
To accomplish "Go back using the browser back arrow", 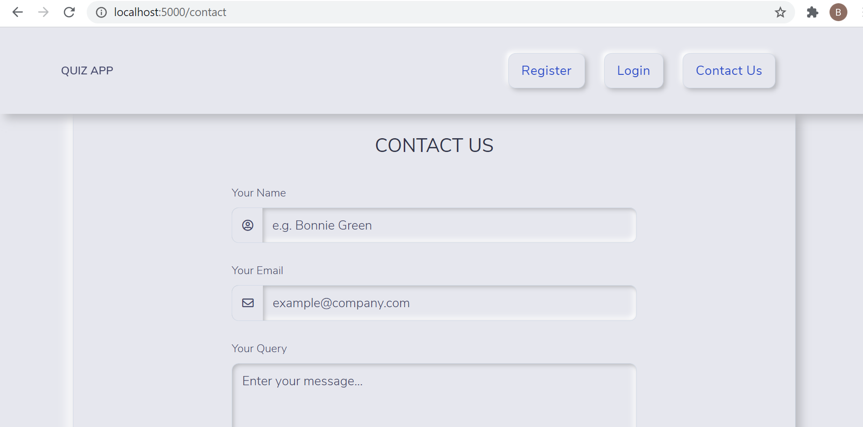I will click(17, 12).
